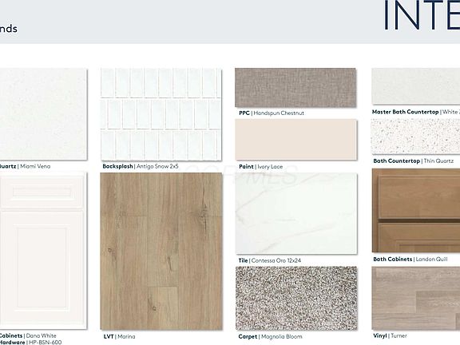Pick the Ivory Lace paint swatch
The image size is (460, 345).
(295, 139)
